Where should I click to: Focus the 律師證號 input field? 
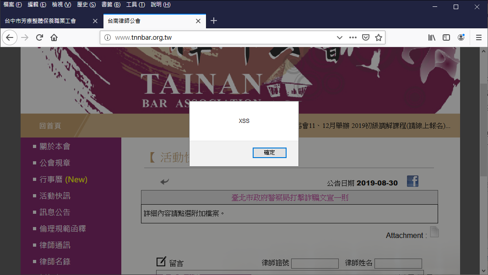(314, 264)
